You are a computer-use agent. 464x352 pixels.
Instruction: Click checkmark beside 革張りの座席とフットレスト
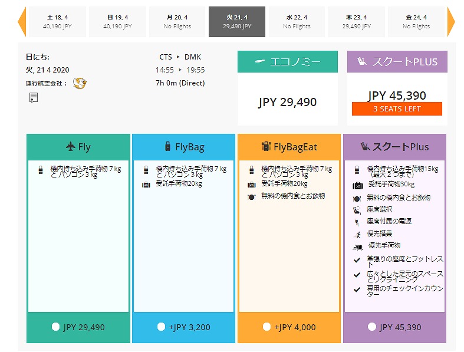click(x=357, y=260)
